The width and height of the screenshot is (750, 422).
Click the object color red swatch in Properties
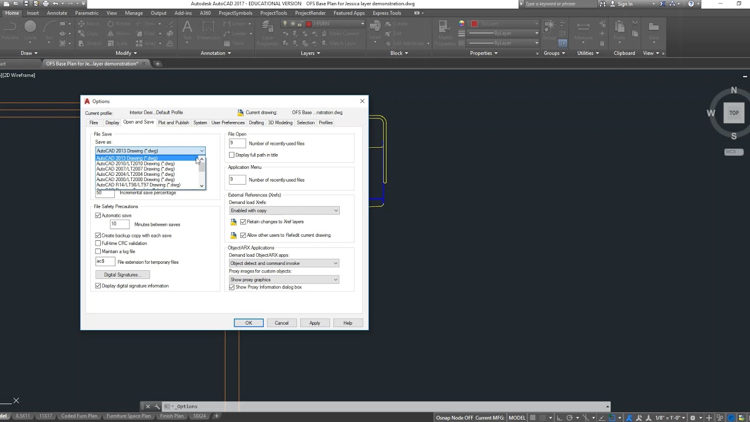point(473,24)
